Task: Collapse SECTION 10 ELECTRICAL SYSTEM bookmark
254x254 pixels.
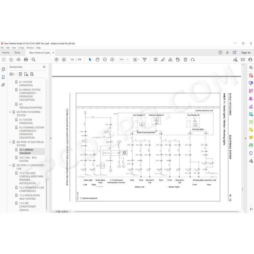Action: pyautogui.click(x=10, y=142)
